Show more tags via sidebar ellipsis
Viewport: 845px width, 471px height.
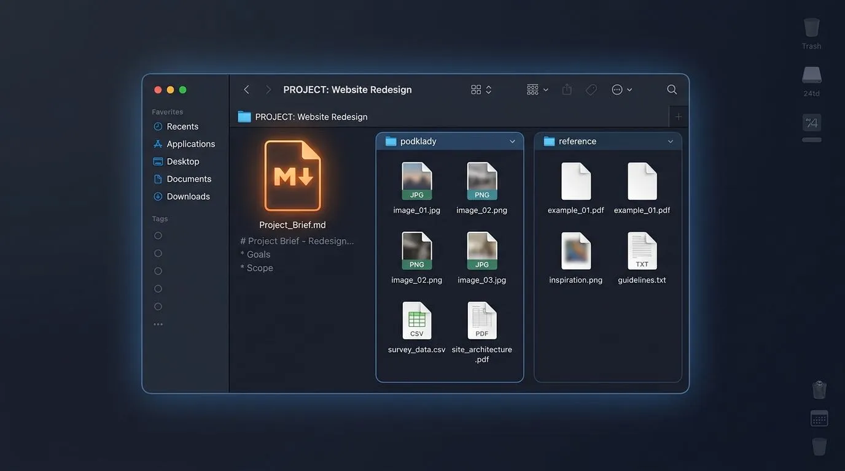click(x=158, y=324)
